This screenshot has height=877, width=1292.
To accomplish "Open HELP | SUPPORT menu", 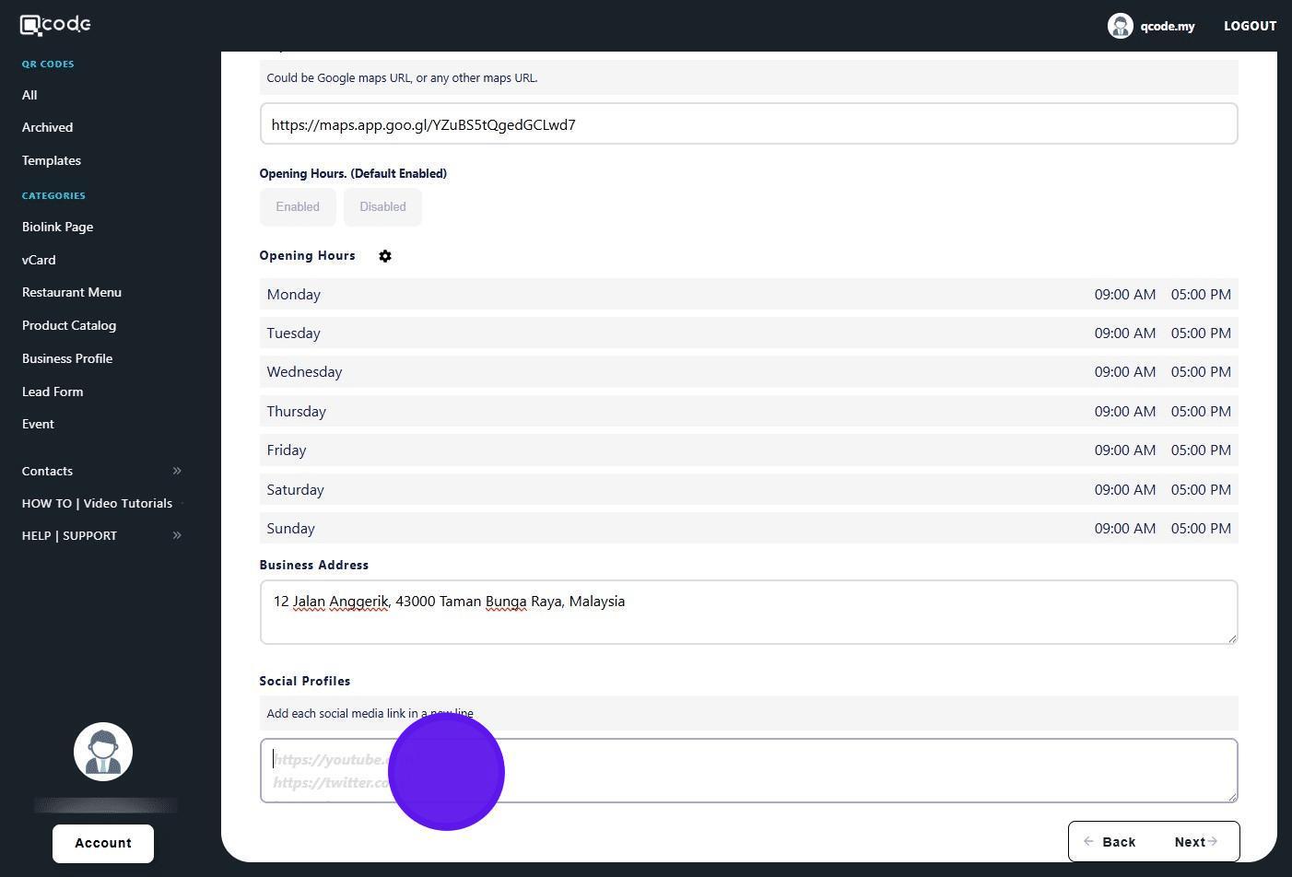I will point(69,535).
